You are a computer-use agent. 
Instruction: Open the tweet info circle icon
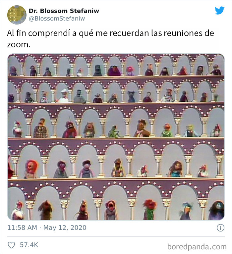(220, 228)
